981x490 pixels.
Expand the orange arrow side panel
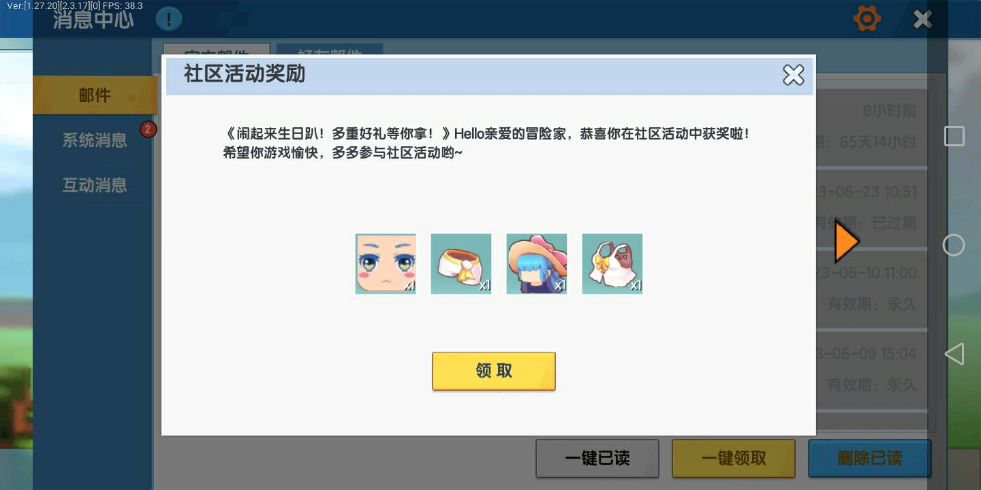(x=847, y=242)
